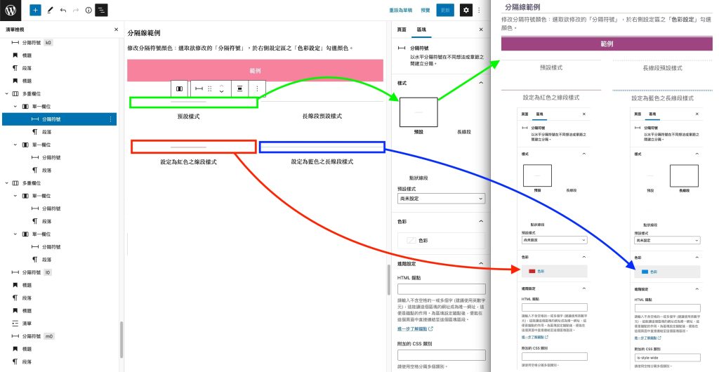Open the document details info icon
719x372 pixels.
click(x=88, y=10)
